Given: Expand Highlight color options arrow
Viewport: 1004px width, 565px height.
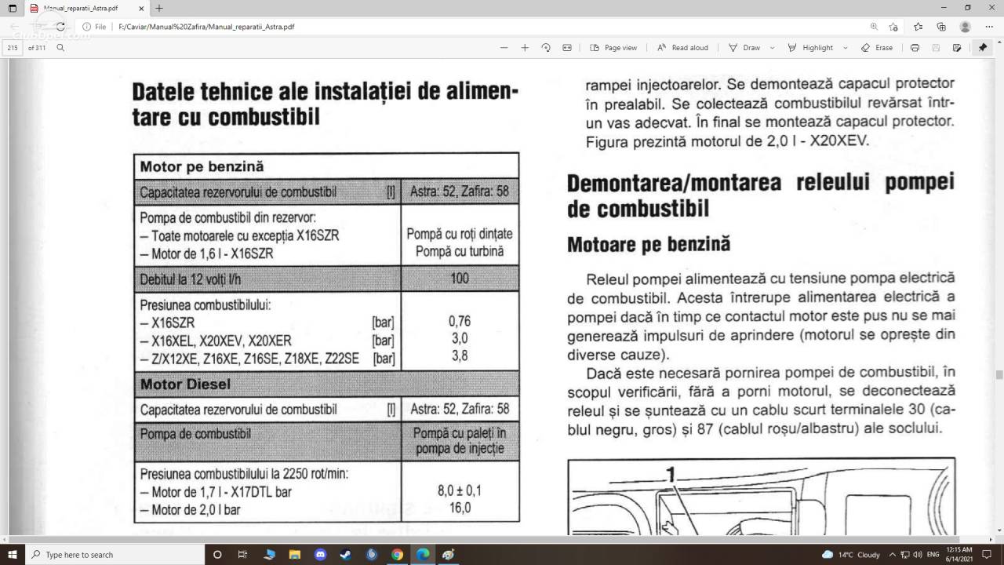Looking at the screenshot, I should (x=845, y=48).
